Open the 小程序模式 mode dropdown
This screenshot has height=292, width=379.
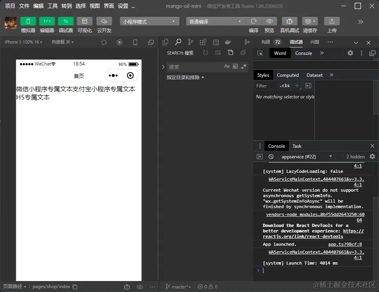(x=149, y=21)
